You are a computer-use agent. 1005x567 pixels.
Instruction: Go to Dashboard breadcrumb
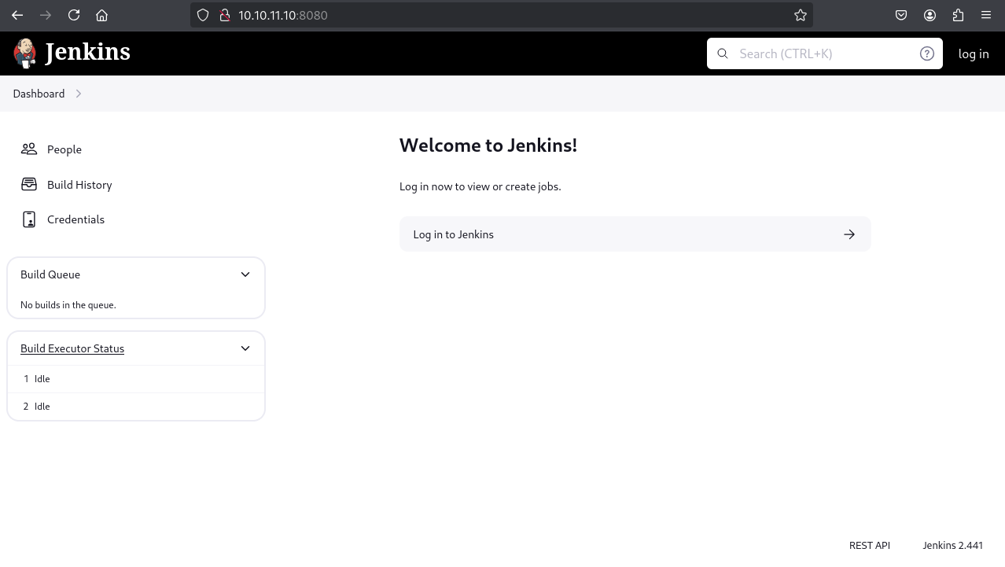pos(39,94)
